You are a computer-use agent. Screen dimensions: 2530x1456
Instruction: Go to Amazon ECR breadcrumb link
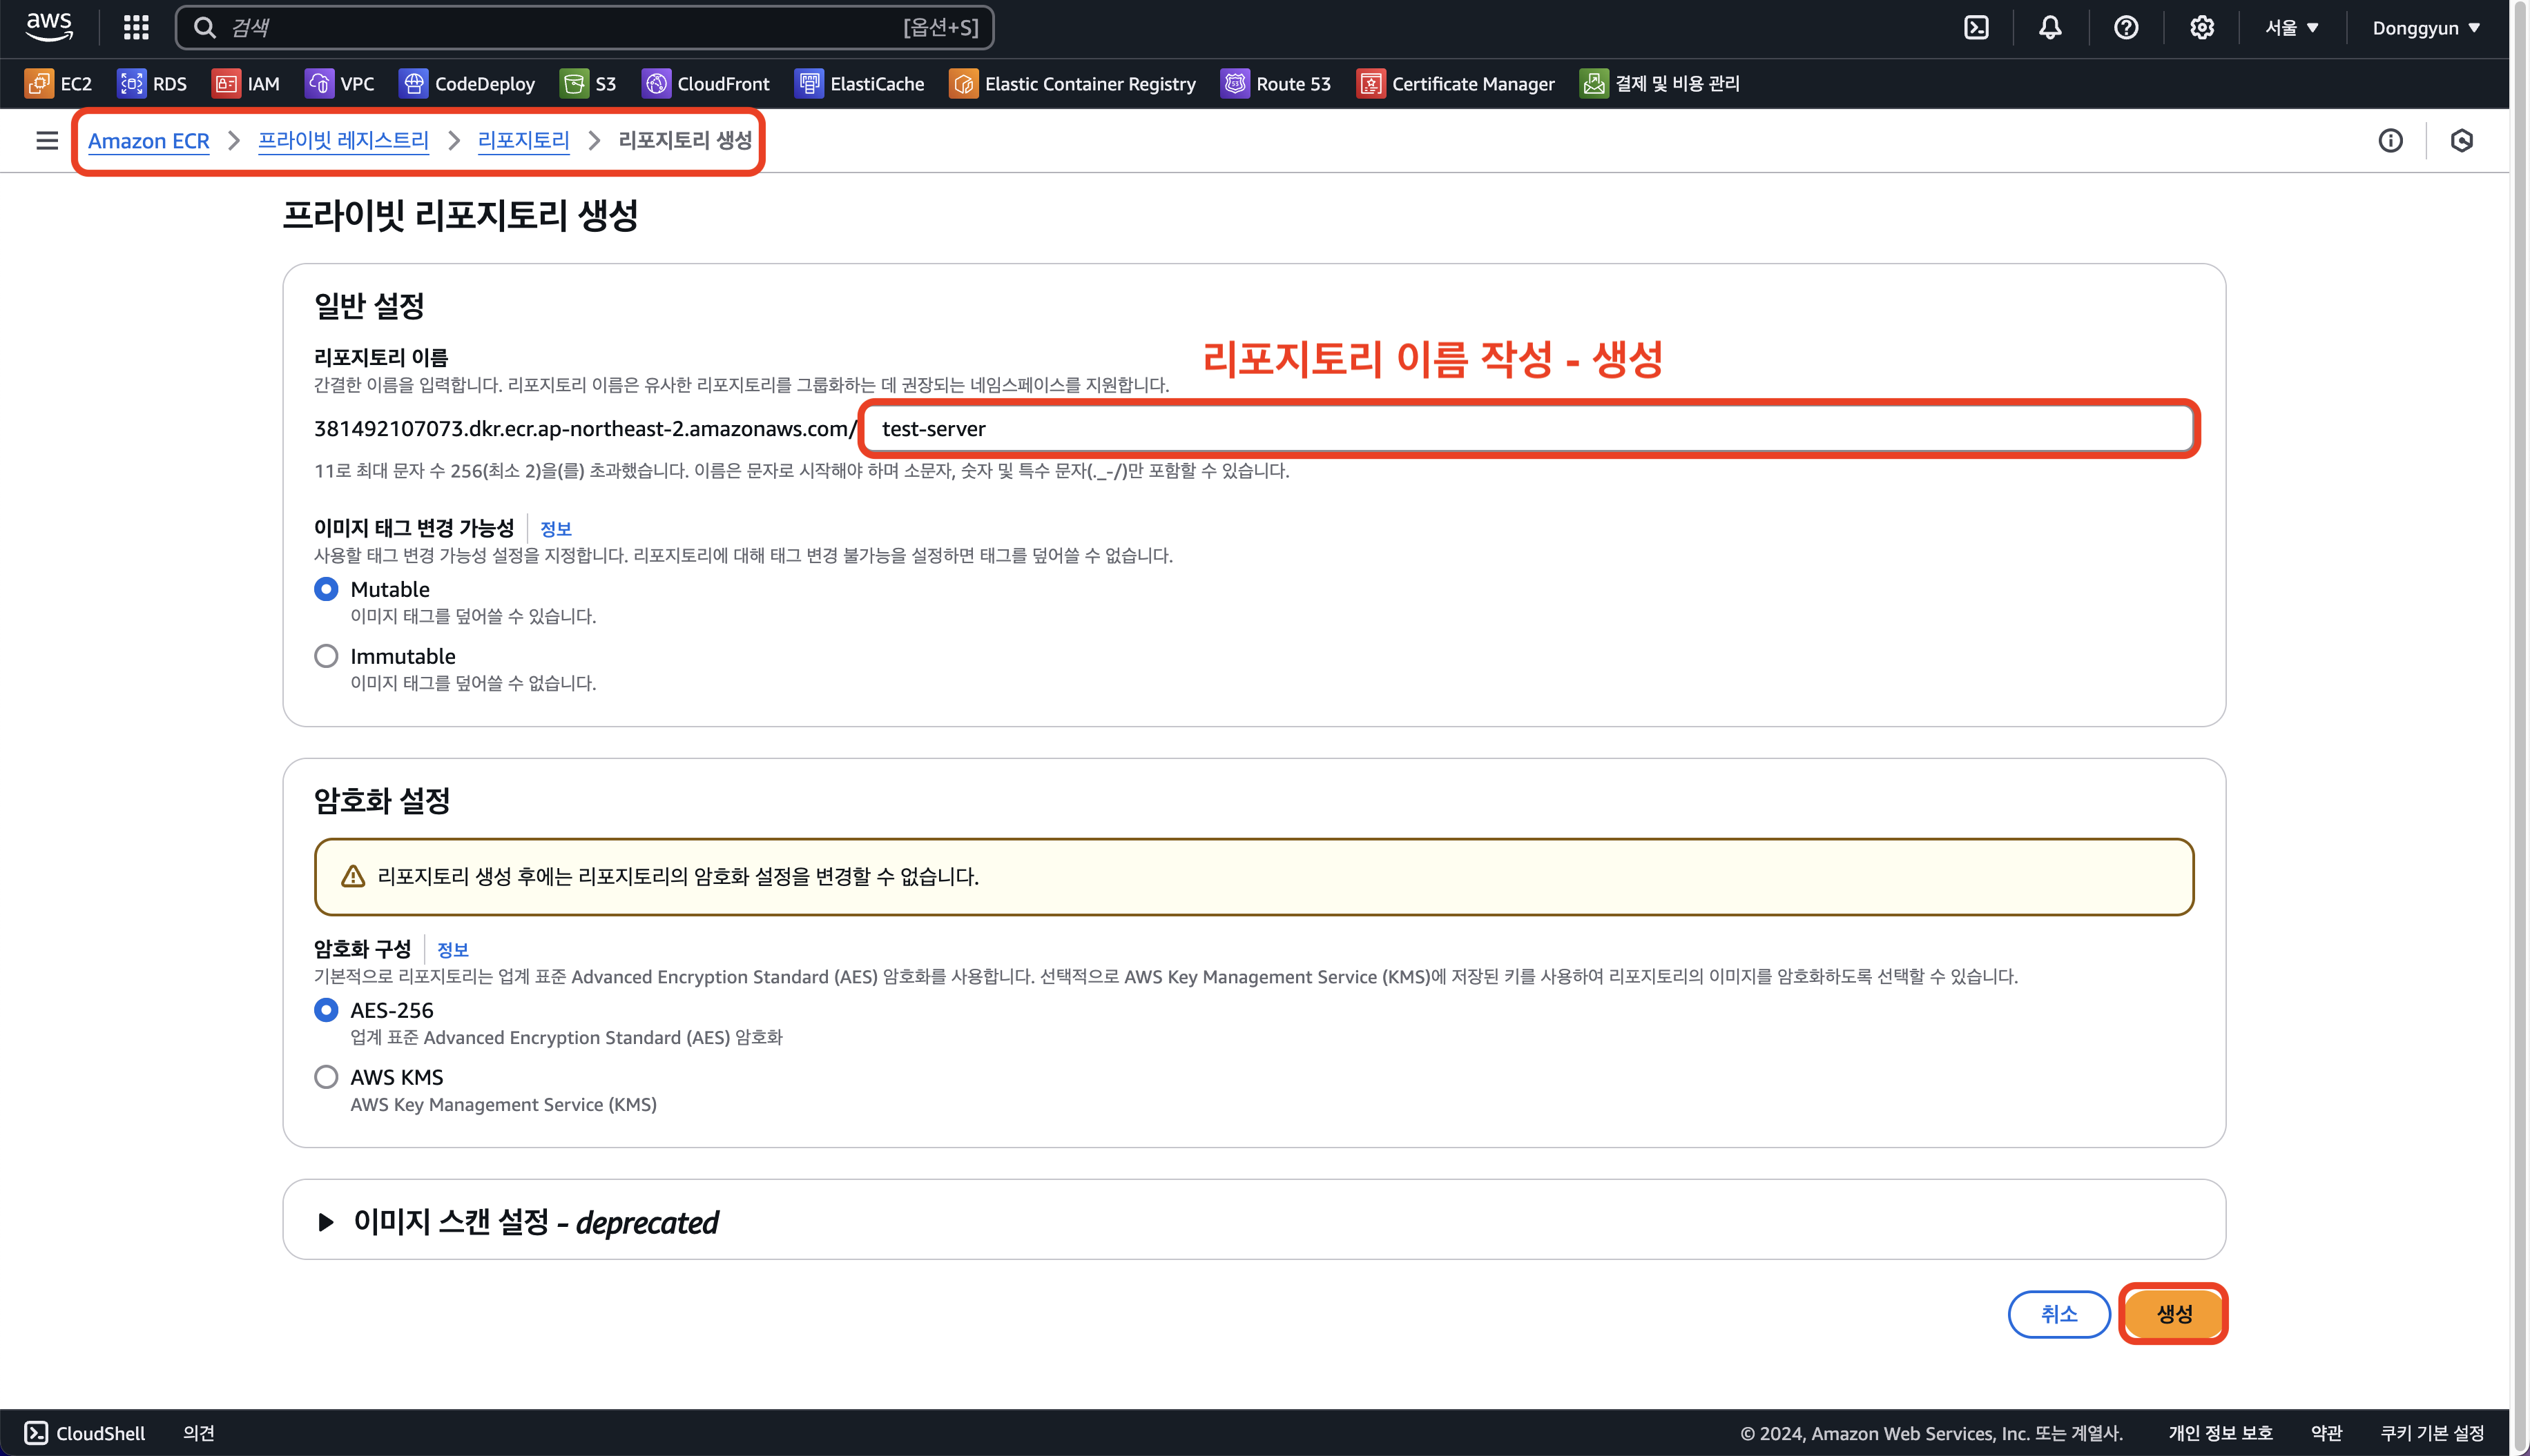(148, 140)
